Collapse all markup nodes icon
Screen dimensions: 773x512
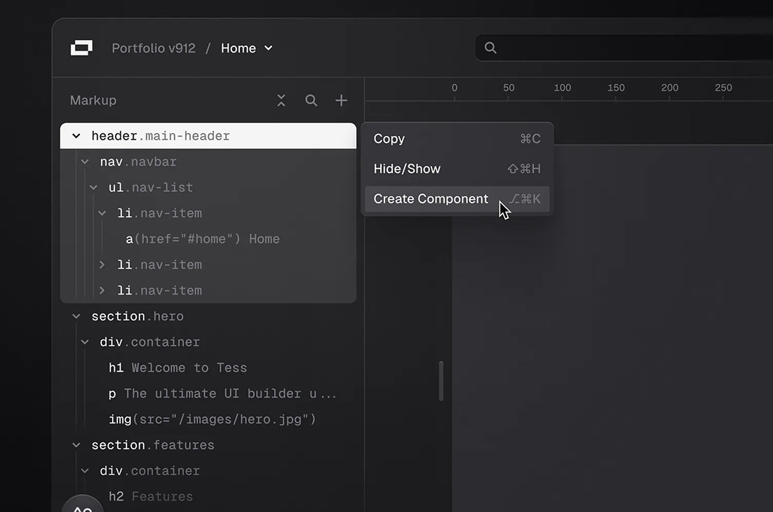281,100
